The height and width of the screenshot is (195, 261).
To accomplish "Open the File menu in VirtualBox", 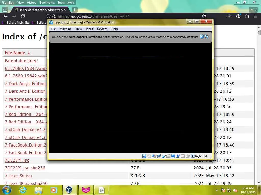I will pos(53,29).
